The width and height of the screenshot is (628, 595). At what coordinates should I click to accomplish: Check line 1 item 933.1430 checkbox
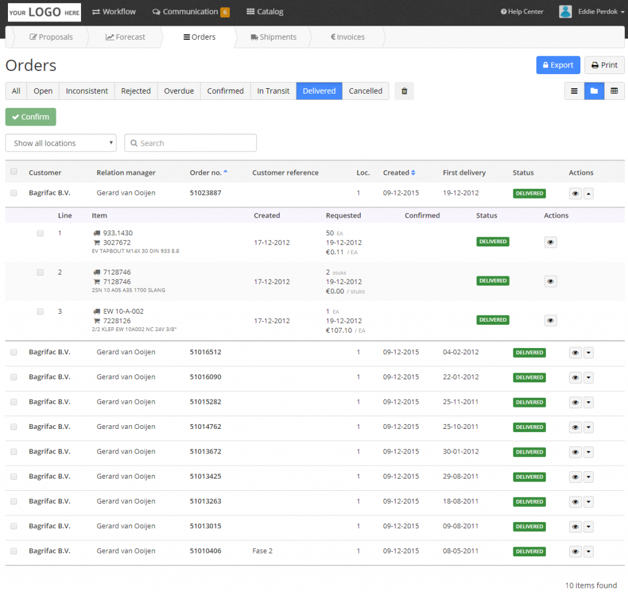tap(40, 233)
